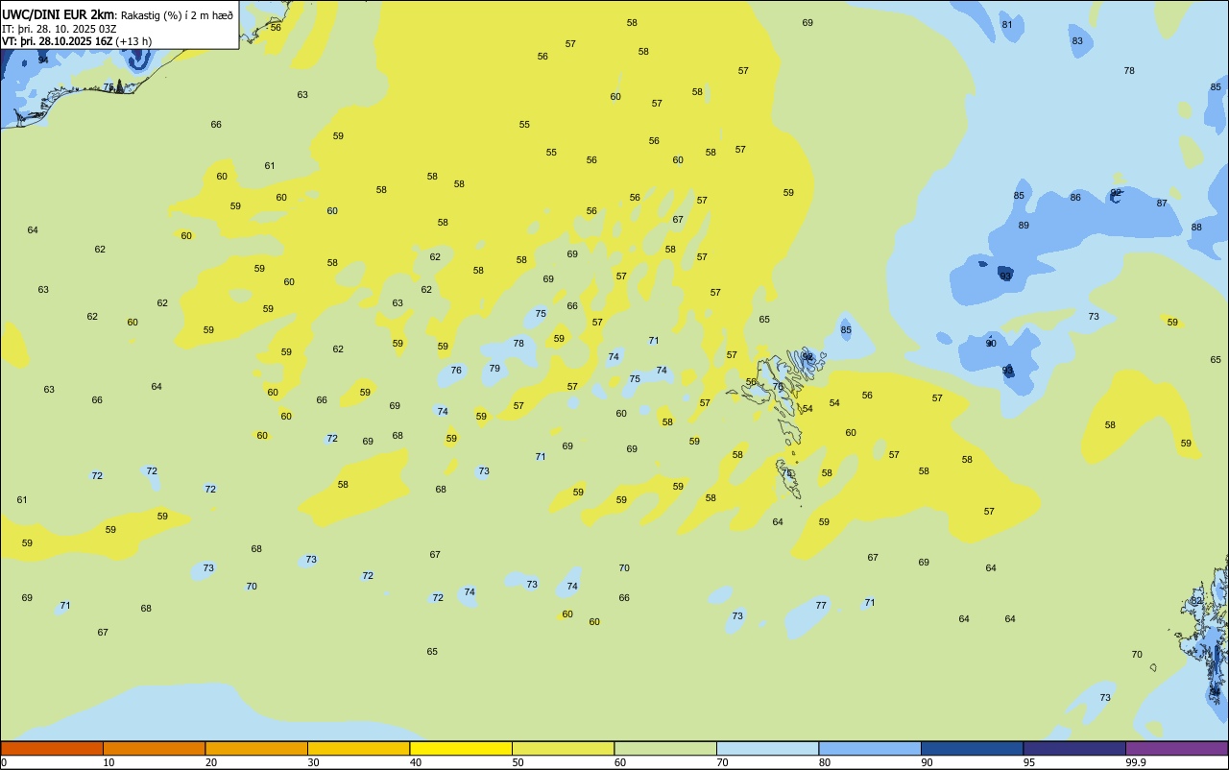
Task: Click the 'UWC/DINI EUR 2km' map title
Action: tap(58, 14)
